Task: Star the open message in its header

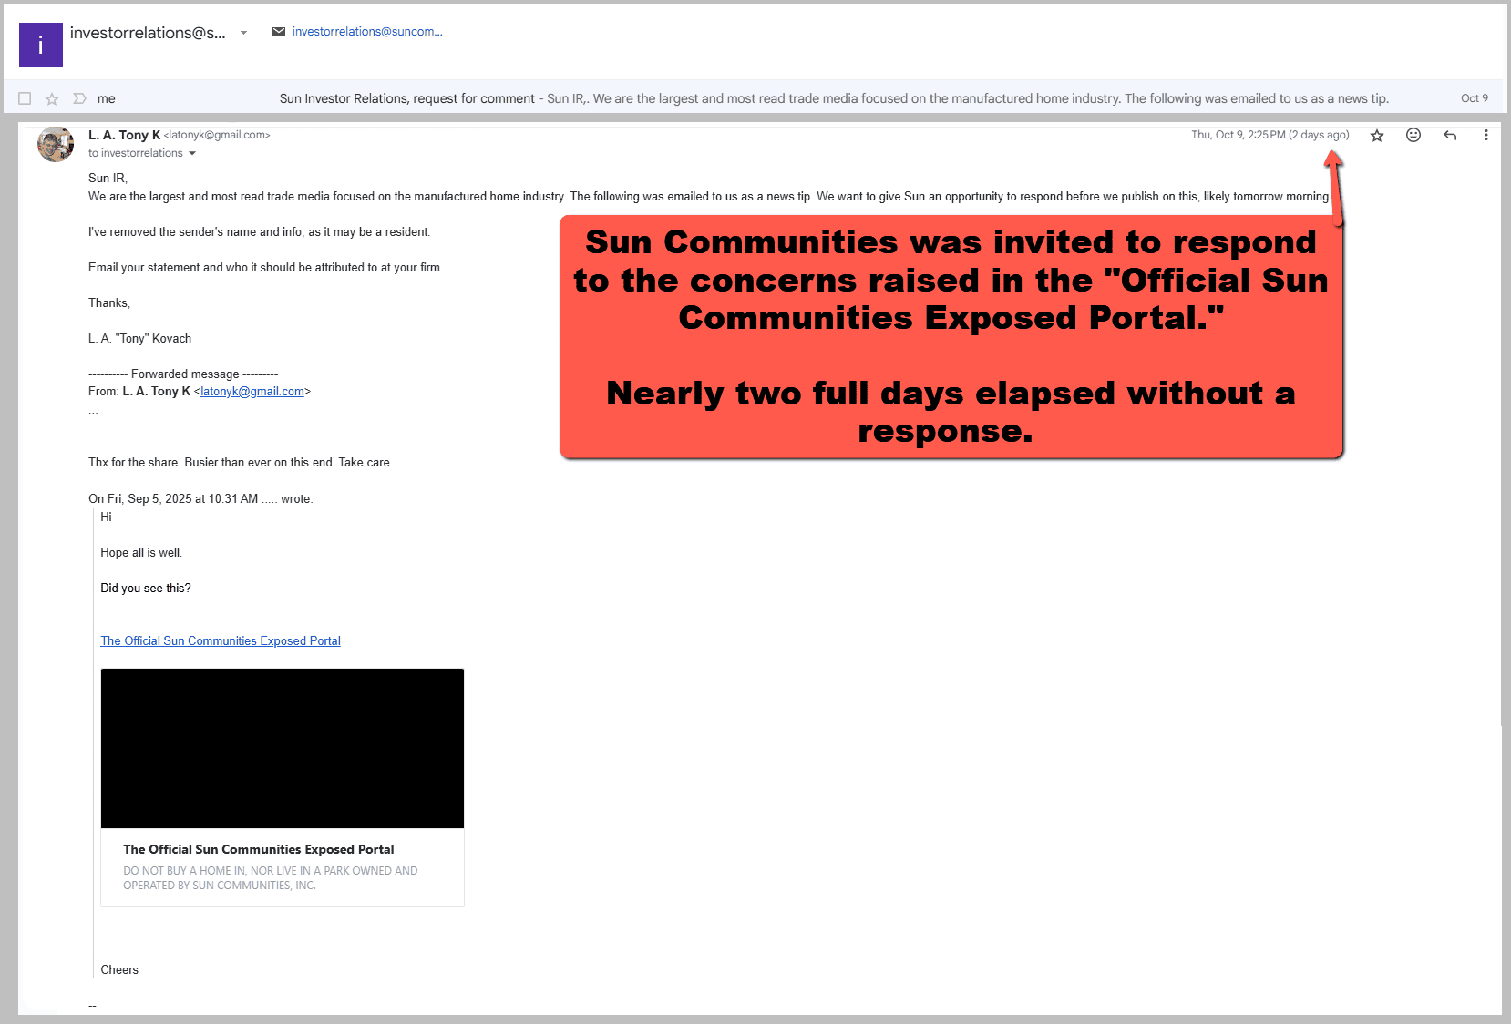Action: [1377, 136]
